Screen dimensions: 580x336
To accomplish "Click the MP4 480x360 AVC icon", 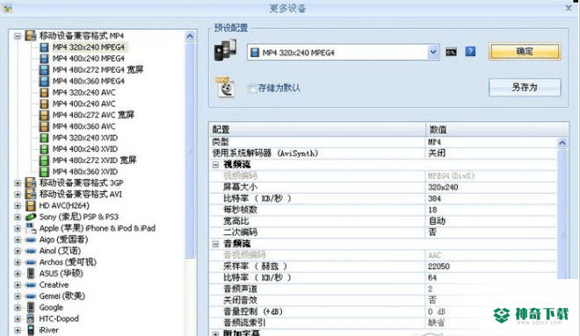I will coord(44,126).
